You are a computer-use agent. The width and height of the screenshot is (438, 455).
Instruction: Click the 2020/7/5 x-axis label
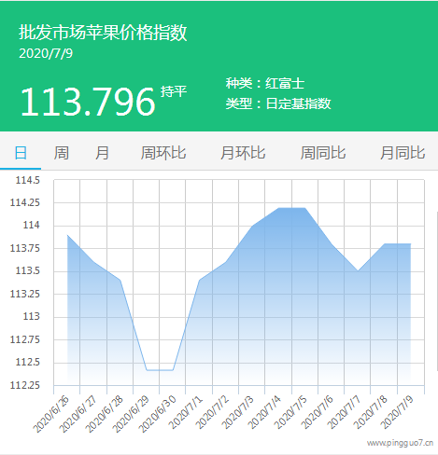point(290,412)
